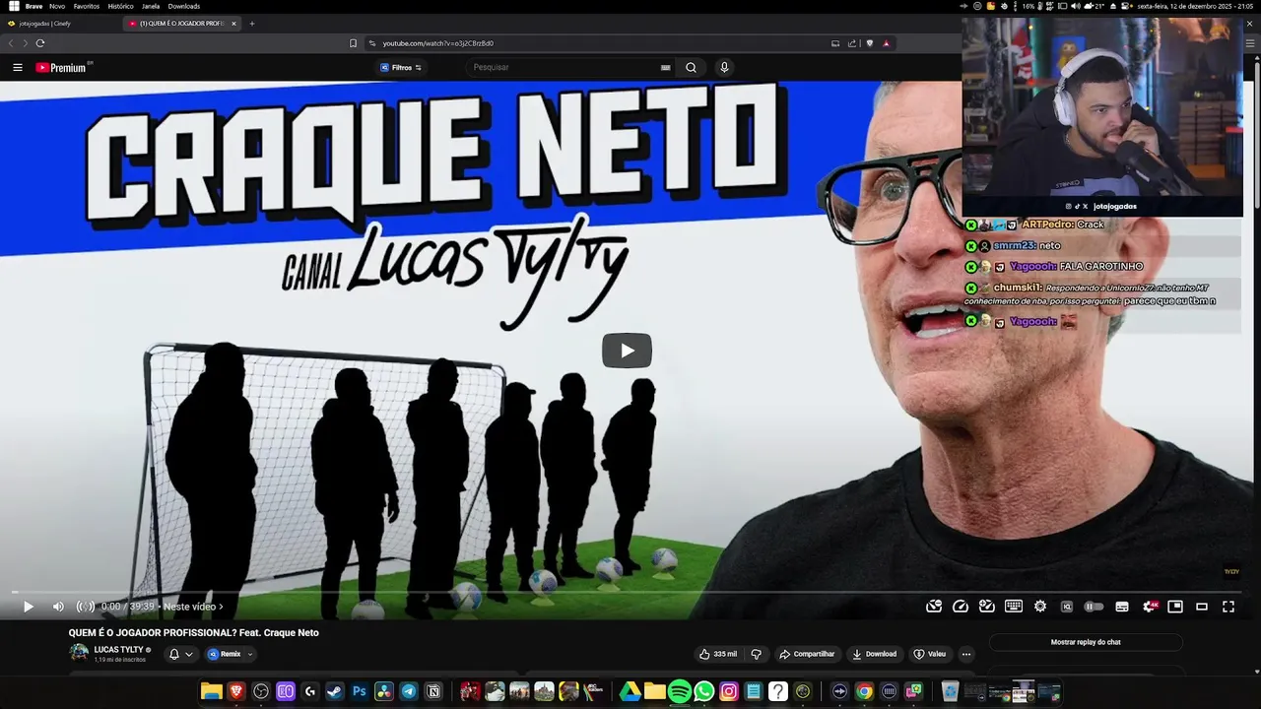The height and width of the screenshot is (709, 1261).
Task: Open the Favoritos menu in menu bar
Action: click(86, 6)
